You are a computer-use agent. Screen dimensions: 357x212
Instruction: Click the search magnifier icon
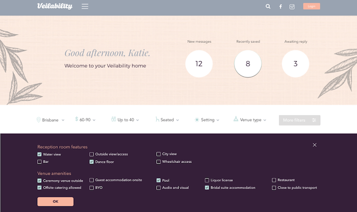pos(268,7)
